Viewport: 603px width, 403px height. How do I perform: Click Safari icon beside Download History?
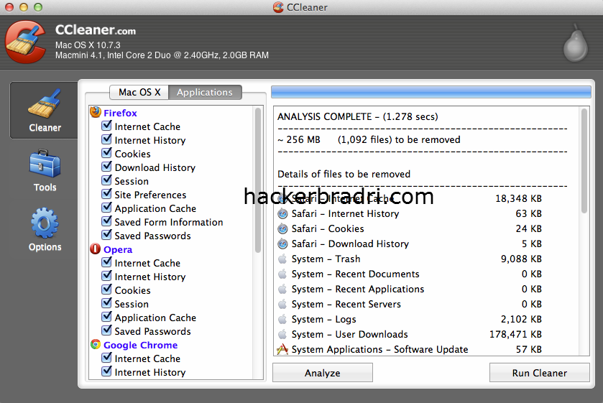point(282,244)
